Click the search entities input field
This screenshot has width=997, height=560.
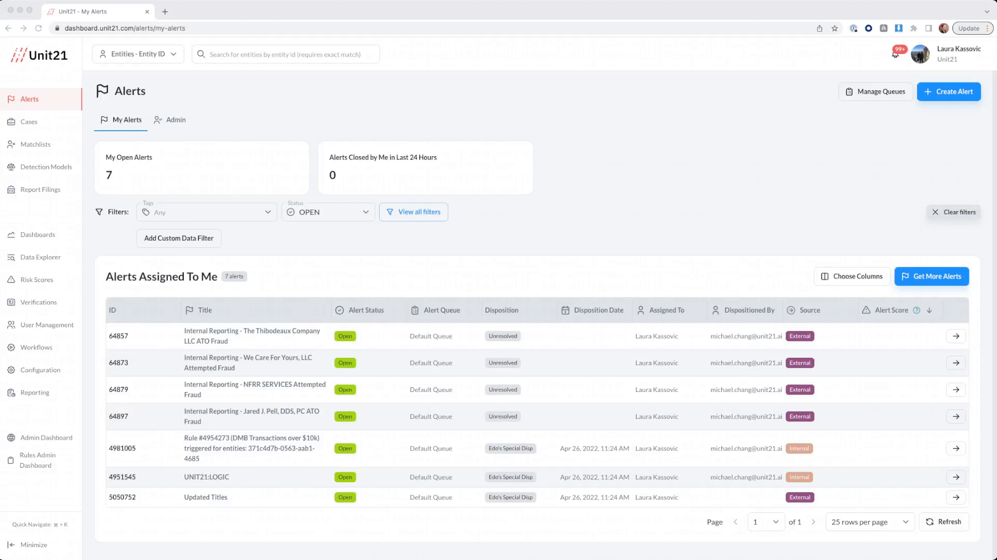coord(286,54)
